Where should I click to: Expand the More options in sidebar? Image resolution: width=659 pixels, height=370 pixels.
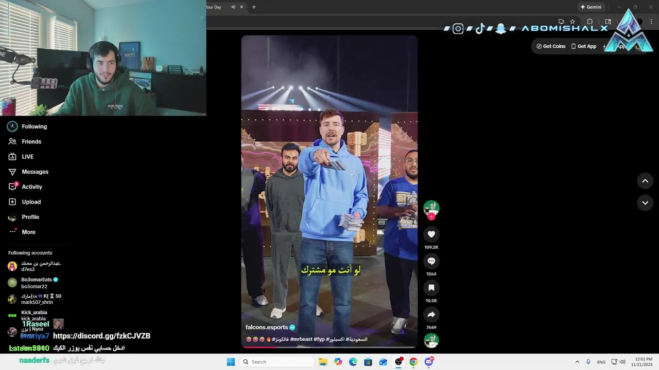click(x=22, y=232)
